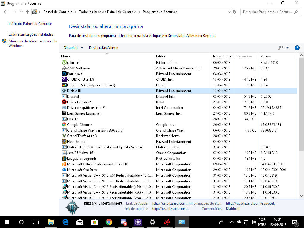Screen dimensions: 304x228
Task: Click the Driver Booster 5 icon
Action: pos(64,102)
